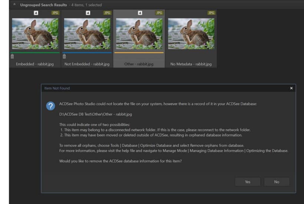
Task: Click the tag icon under Embedded rabbit thumbnail
Action: [12, 56]
